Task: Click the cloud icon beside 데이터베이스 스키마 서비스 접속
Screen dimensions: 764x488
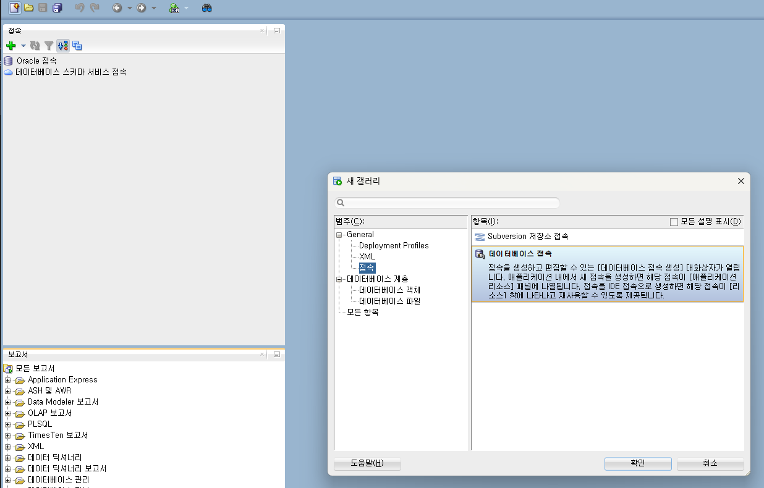Action: click(8, 72)
